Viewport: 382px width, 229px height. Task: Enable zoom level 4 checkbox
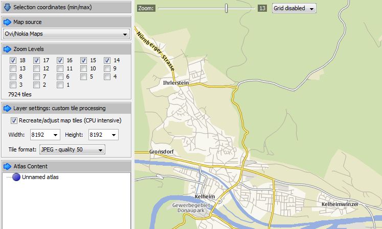[x=107, y=77]
